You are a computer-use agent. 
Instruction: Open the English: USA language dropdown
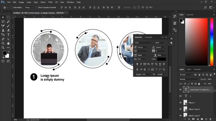click(143, 74)
